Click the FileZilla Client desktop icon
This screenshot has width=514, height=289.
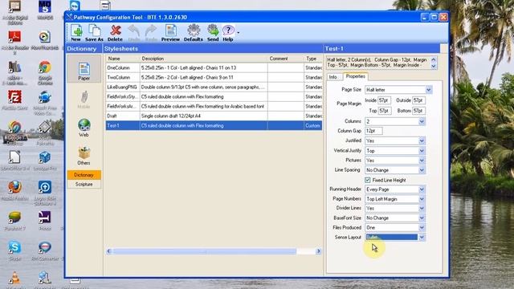[x=14, y=100]
